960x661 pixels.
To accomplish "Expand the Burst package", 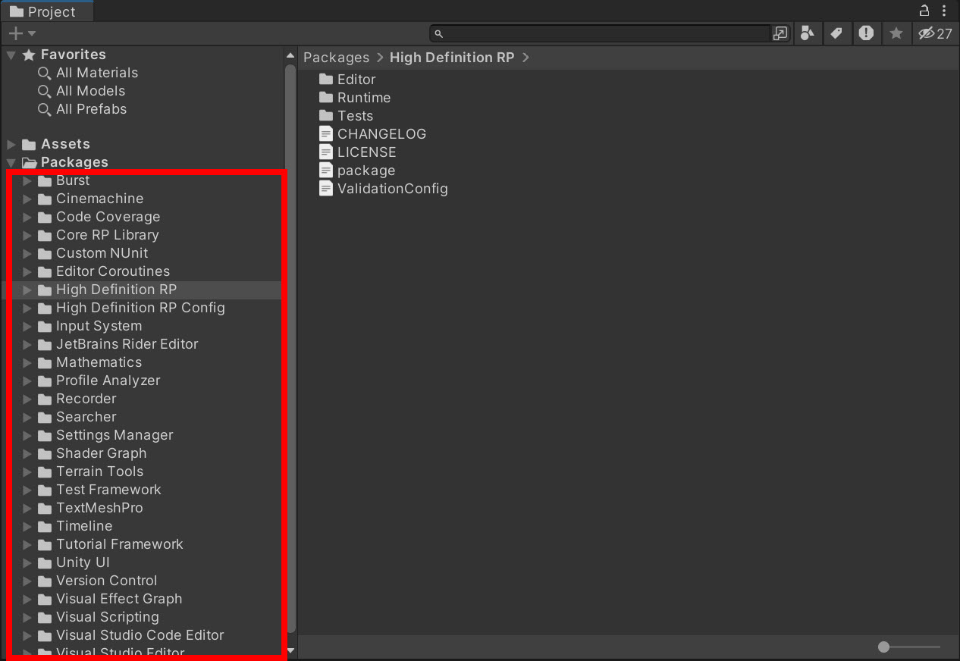I will click(27, 180).
